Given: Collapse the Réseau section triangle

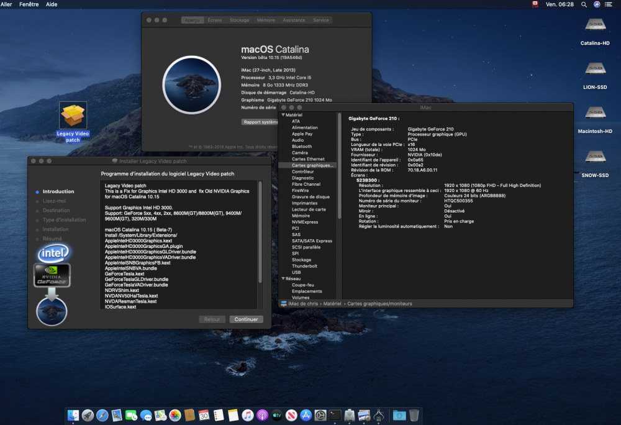Looking at the screenshot, I should click(283, 278).
